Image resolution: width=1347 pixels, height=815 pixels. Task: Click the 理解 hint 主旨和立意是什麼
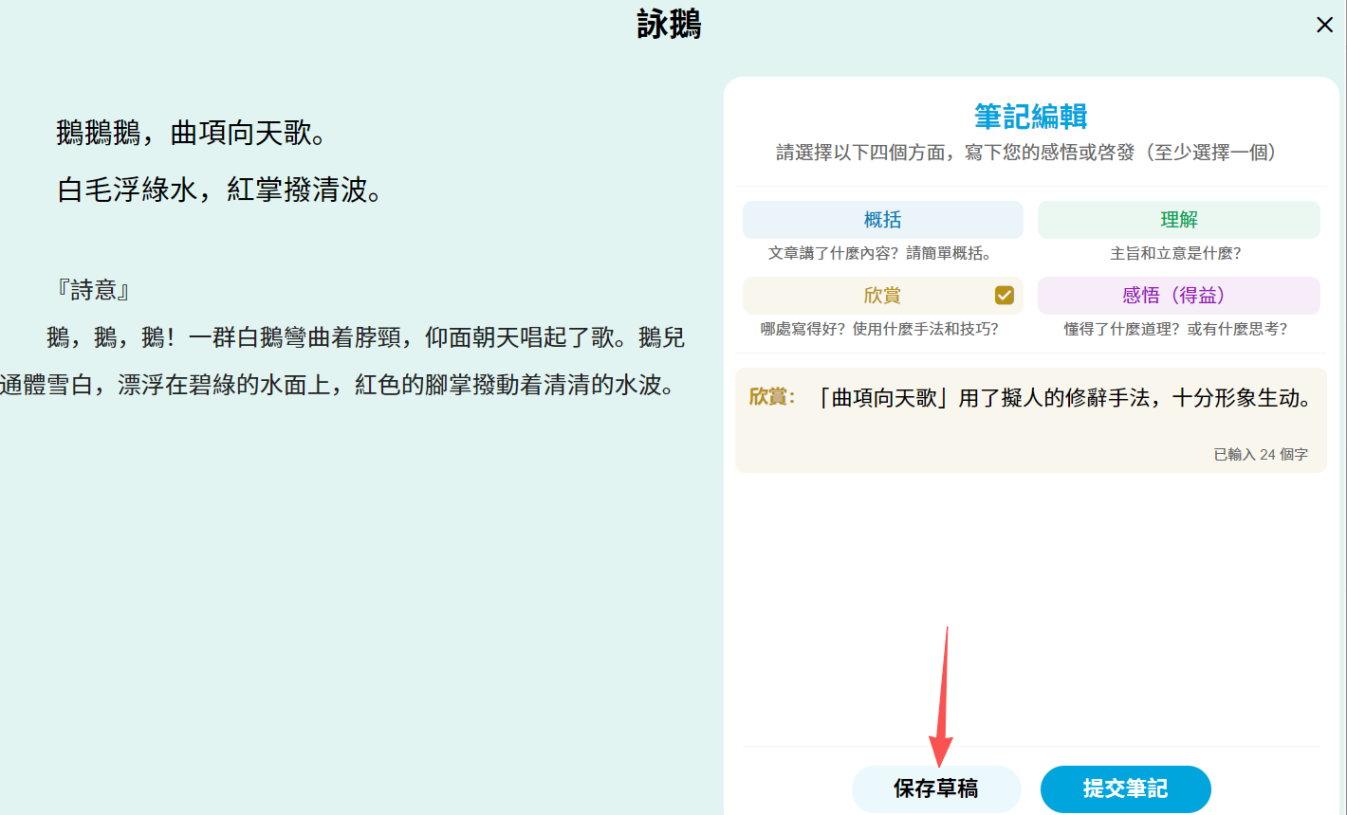click(x=1175, y=253)
